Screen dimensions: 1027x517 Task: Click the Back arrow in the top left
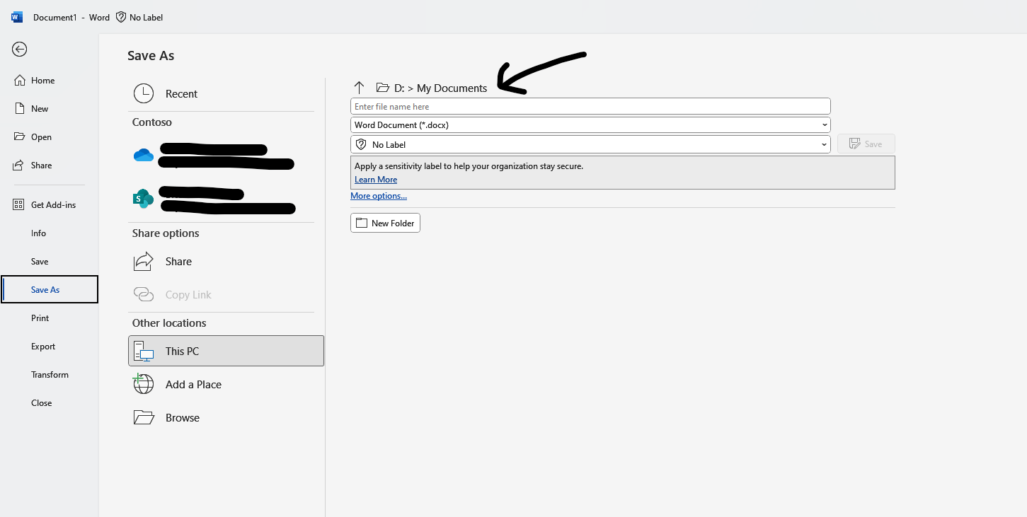(x=19, y=49)
